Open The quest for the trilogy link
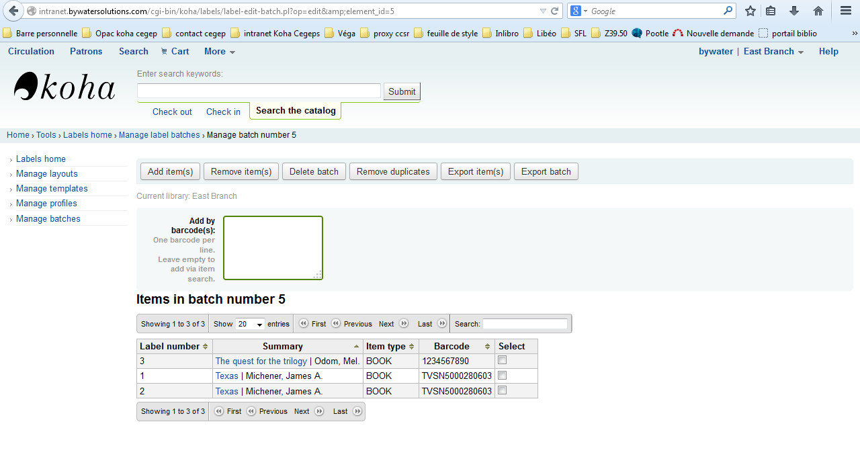 point(261,361)
